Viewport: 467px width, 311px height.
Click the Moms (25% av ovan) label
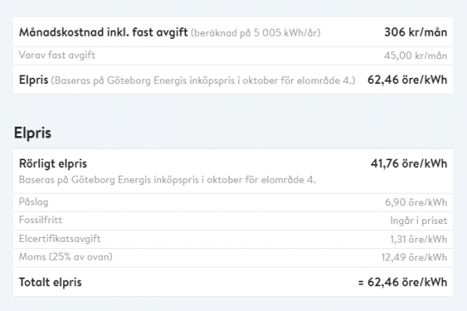65,257
